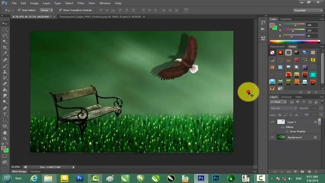Select the Magic Wand tool
Image resolution: width=325 pixels, height=183 pixels.
pos(5,42)
